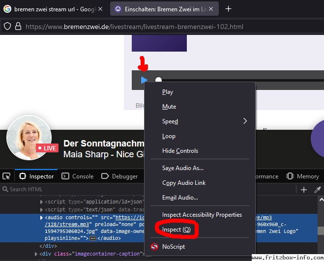
Task: View site security lock info
Action: coord(18,26)
